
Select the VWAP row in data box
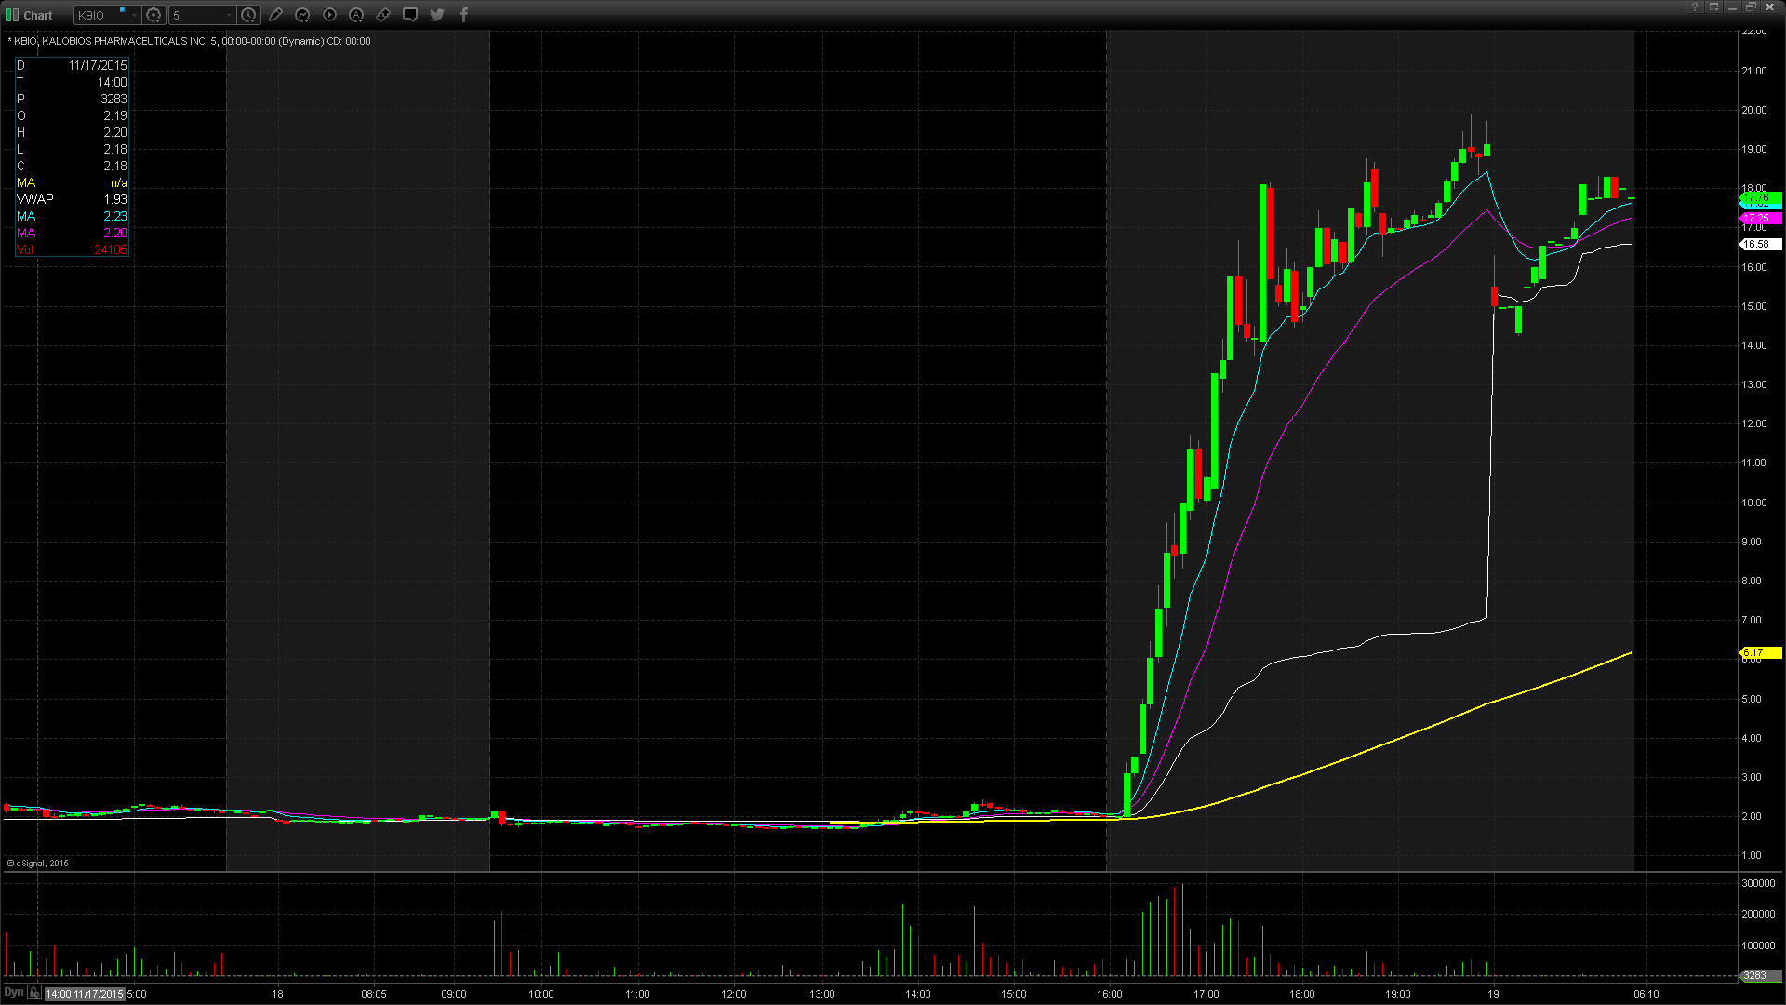coord(72,199)
